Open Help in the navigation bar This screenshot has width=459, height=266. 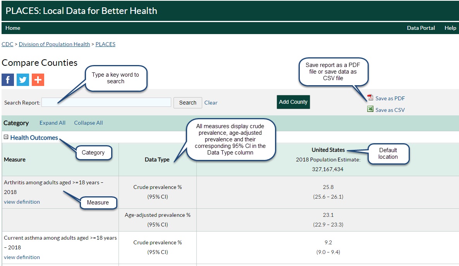(450, 28)
